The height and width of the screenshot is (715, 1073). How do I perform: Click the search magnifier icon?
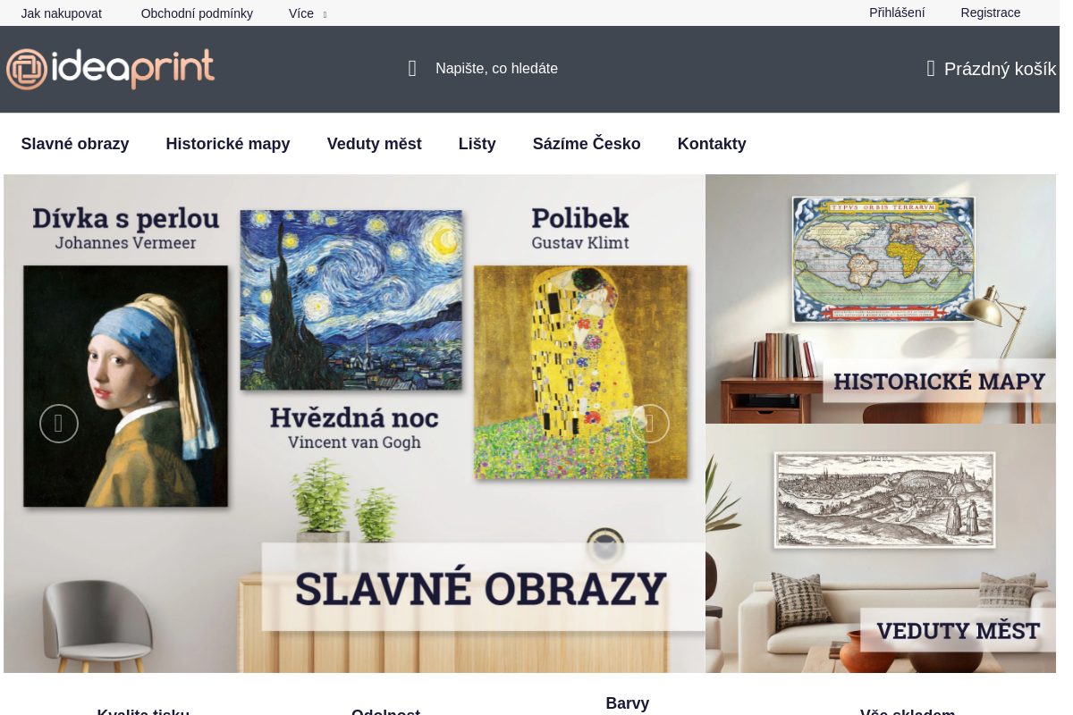(412, 69)
